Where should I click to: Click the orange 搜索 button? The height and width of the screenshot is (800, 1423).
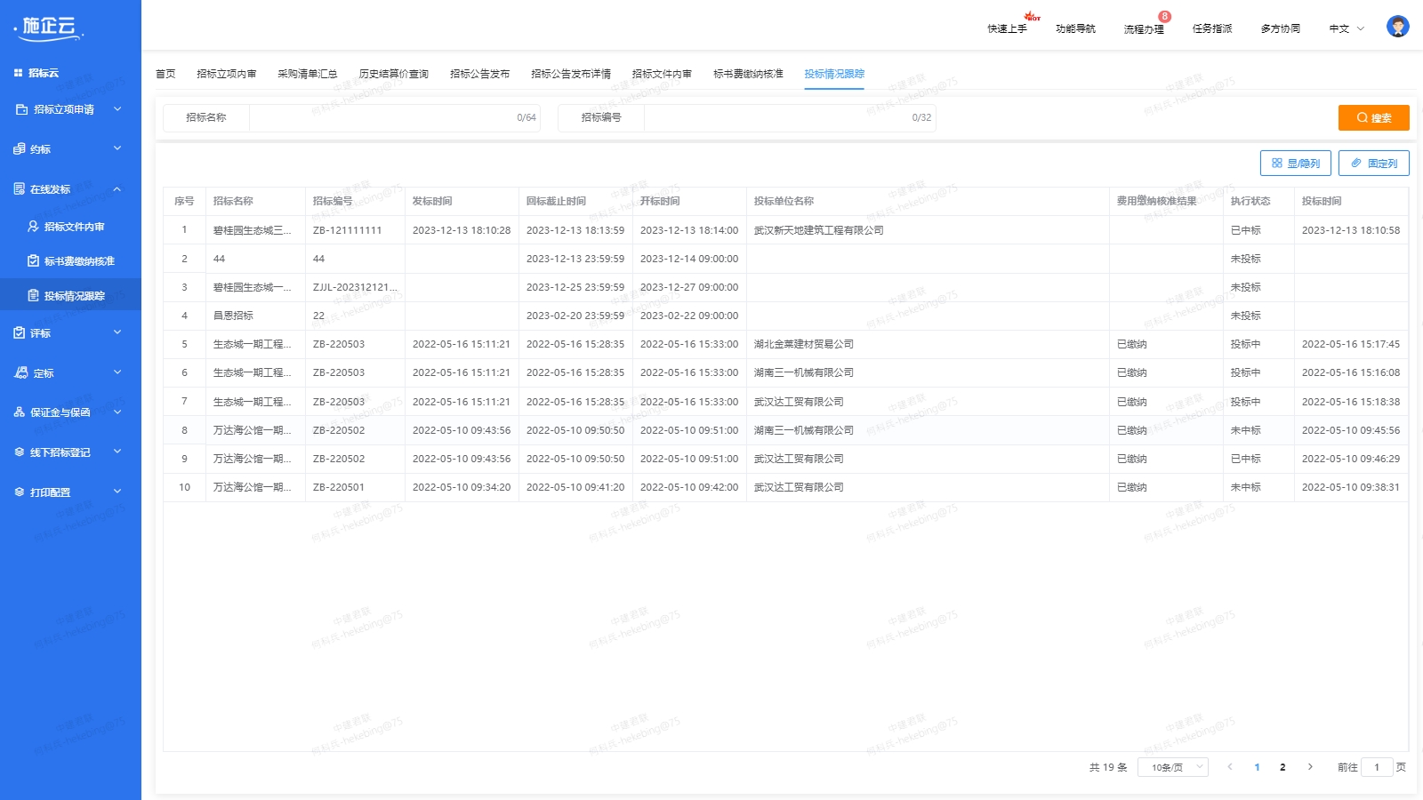coord(1373,117)
